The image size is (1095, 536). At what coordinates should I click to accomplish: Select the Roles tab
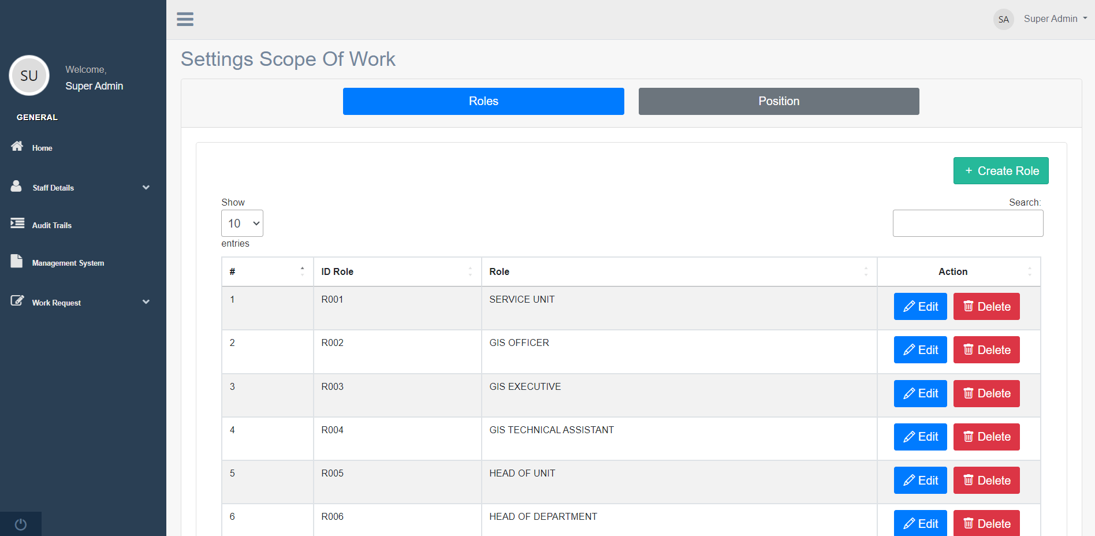(483, 102)
